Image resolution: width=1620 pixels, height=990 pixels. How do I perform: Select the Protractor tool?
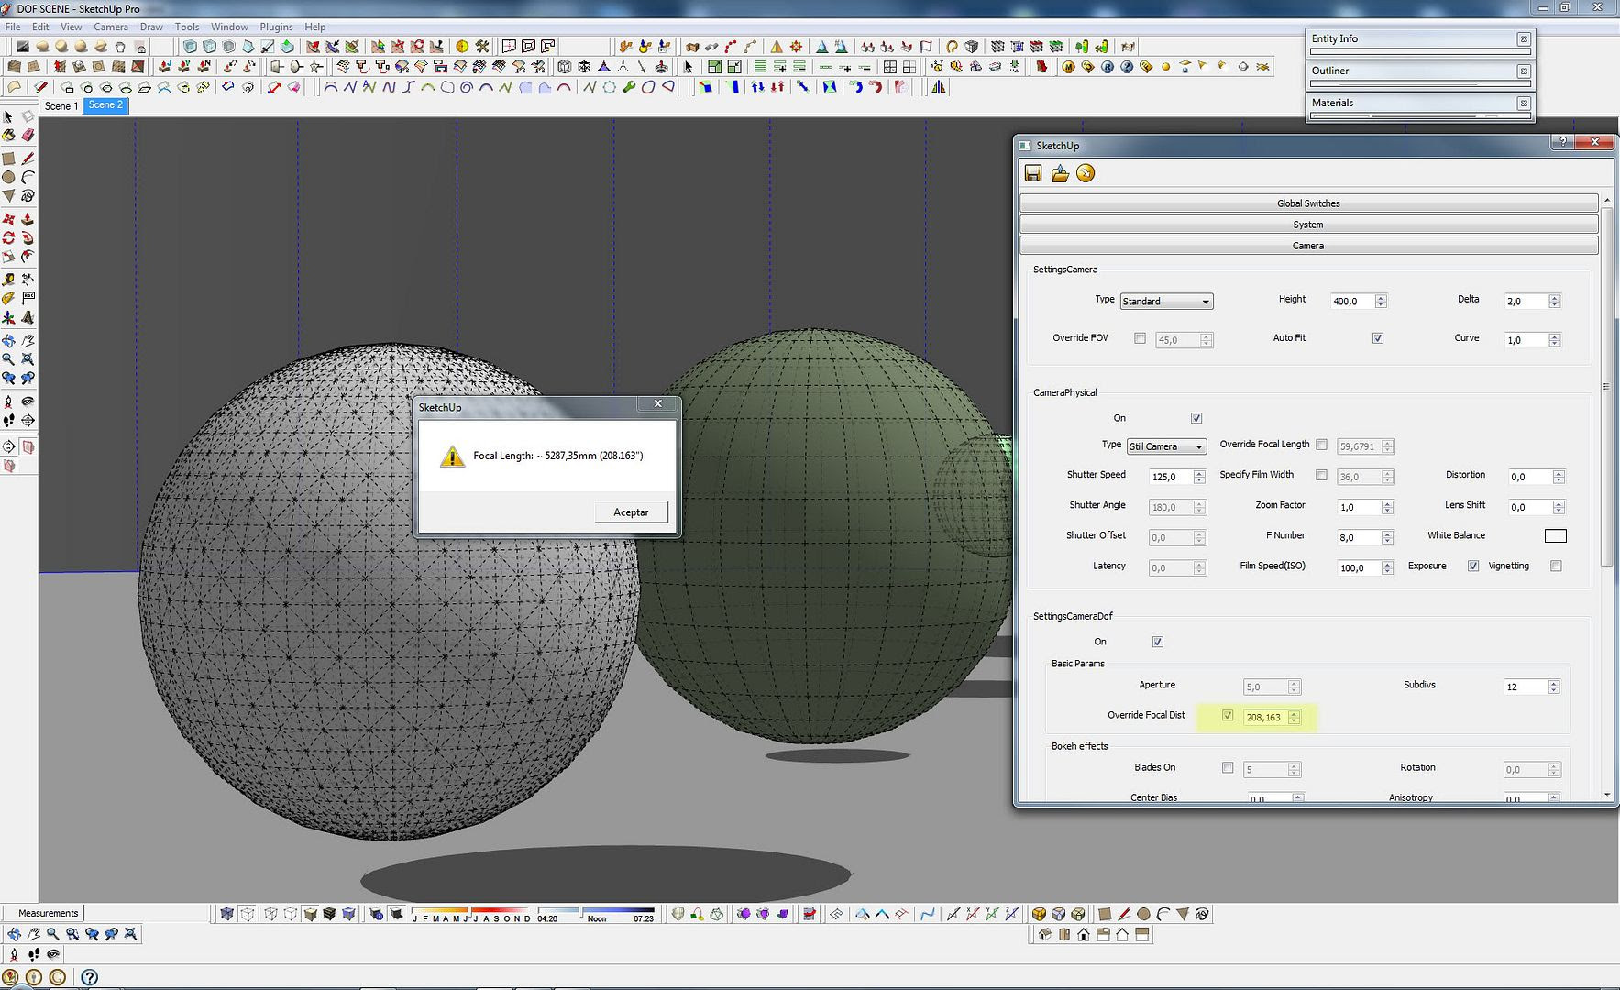point(8,298)
